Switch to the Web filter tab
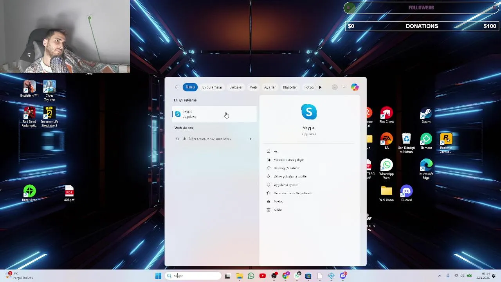The image size is (501, 282). pyautogui.click(x=254, y=87)
